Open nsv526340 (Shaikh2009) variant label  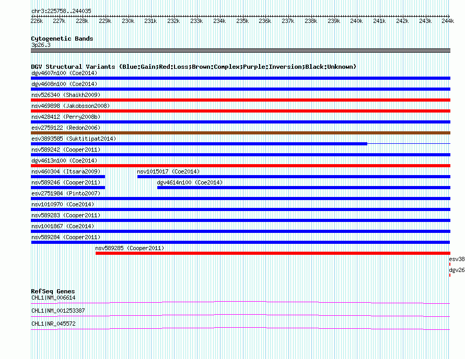66,95
